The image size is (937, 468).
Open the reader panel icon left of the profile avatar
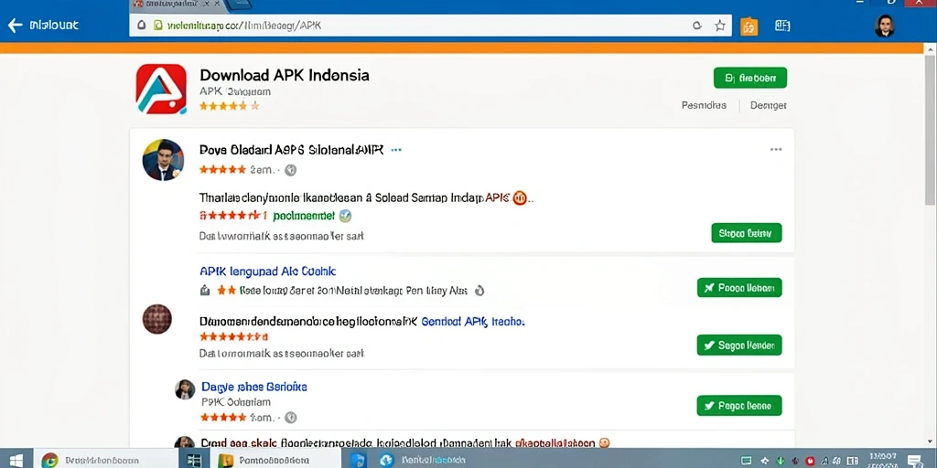pyautogui.click(x=782, y=26)
